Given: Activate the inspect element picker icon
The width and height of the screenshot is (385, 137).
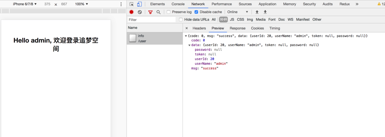Looking at the screenshot, I should pyautogui.click(x=131, y=4).
